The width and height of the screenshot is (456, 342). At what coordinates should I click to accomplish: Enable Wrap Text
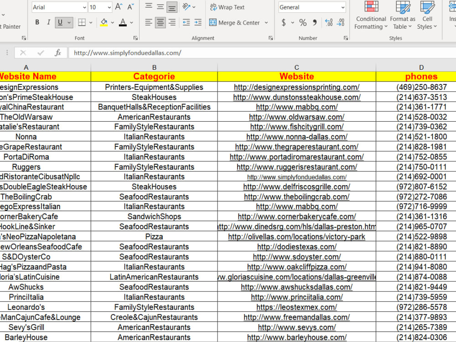[x=227, y=7]
